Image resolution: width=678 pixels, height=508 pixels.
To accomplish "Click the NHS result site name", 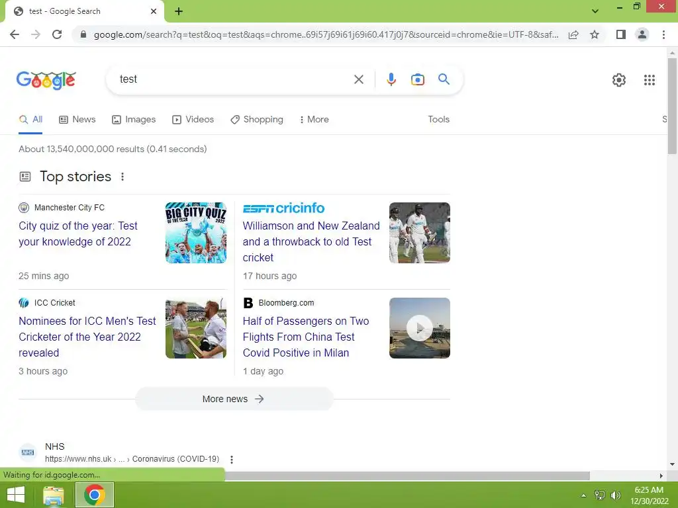I will 54,446.
